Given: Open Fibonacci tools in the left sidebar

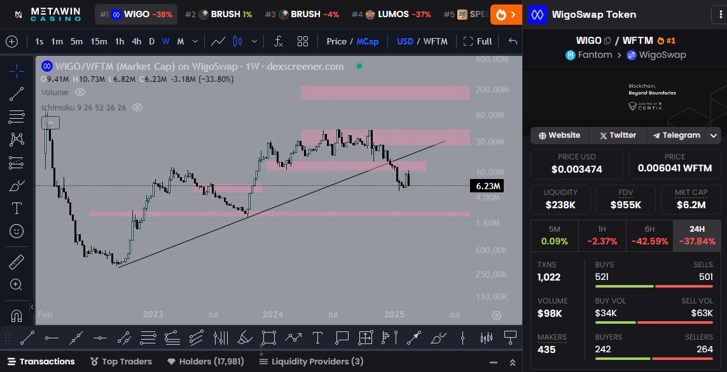Looking at the screenshot, I should click(x=17, y=117).
